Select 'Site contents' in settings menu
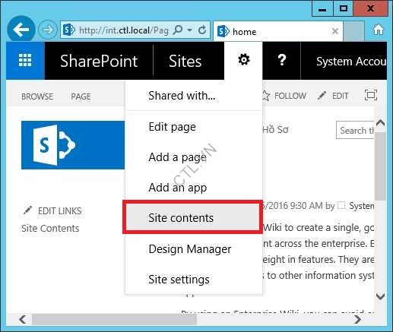This screenshot has width=393, height=332. coord(192,218)
